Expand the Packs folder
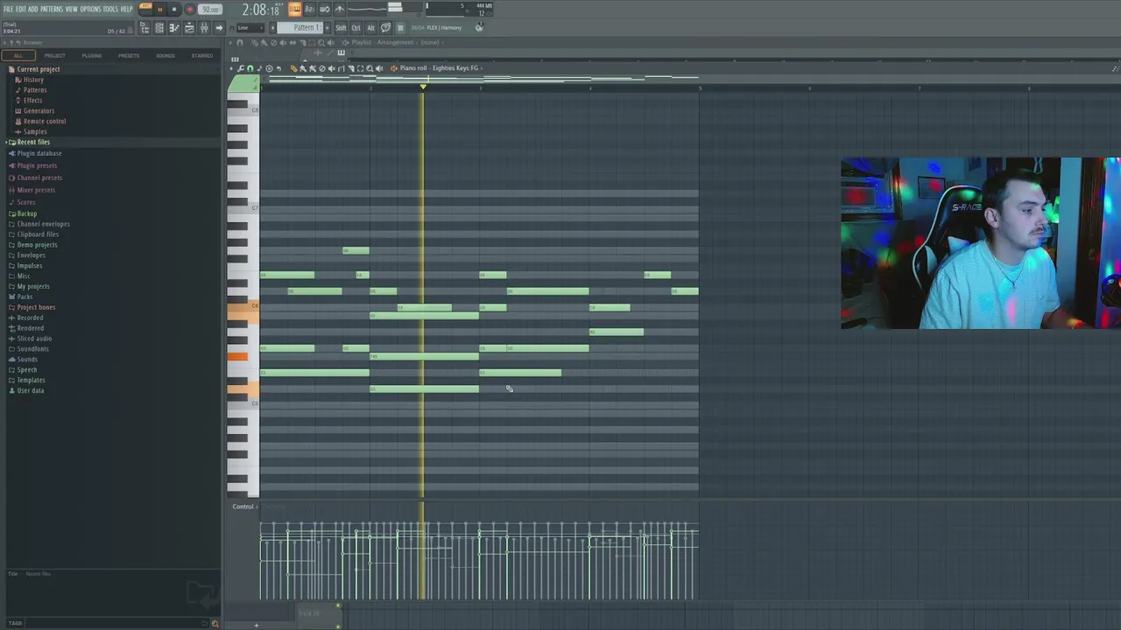 click(x=25, y=297)
